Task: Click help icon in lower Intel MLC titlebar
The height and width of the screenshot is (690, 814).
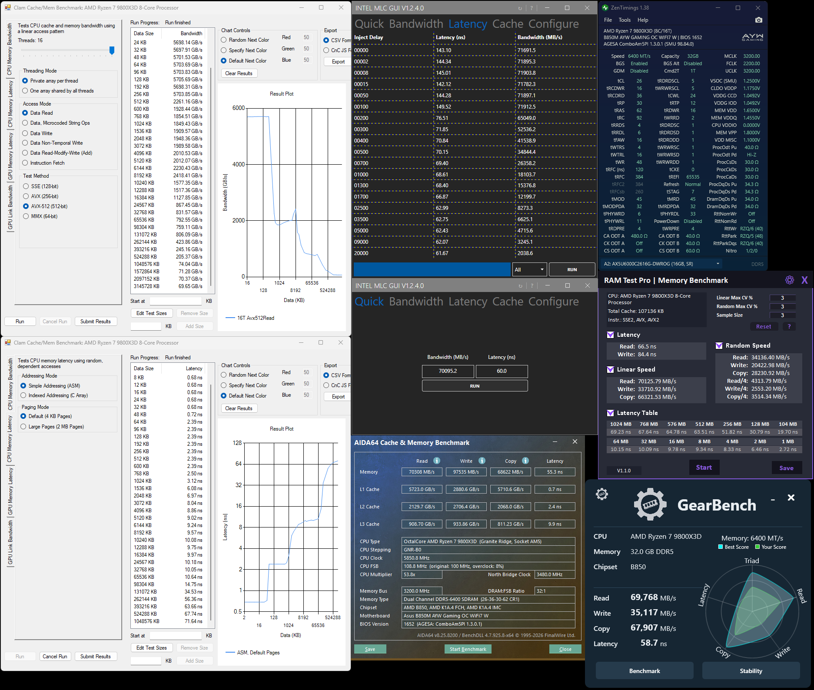Action: click(531, 286)
